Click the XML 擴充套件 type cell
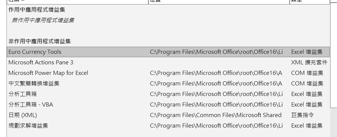Image resolution: width=337 pixels, height=137 pixels. tap(309, 62)
